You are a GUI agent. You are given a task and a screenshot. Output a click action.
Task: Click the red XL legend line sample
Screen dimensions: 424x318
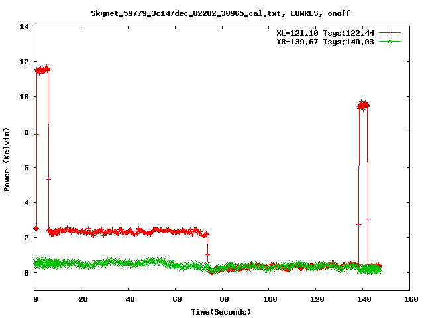[390, 33]
